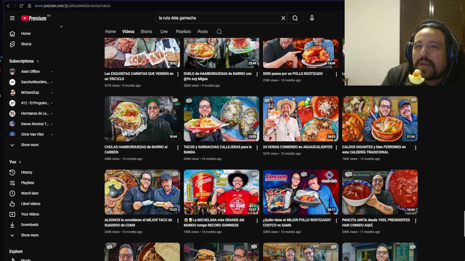This screenshot has height=261, width=465.
Task: Open Chris Van Vliet channel
Action: (x=33, y=134)
